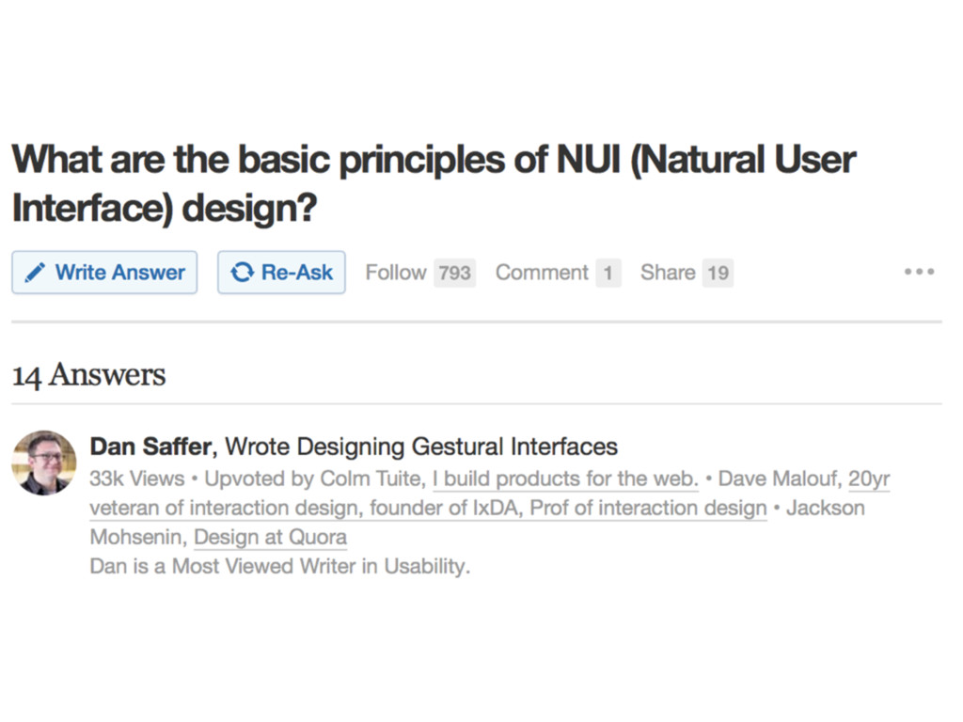Share this question
The width and height of the screenshot is (963, 722).
668,272
